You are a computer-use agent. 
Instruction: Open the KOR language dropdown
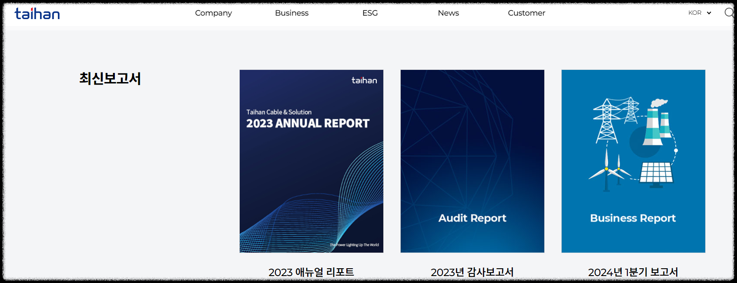700,13
